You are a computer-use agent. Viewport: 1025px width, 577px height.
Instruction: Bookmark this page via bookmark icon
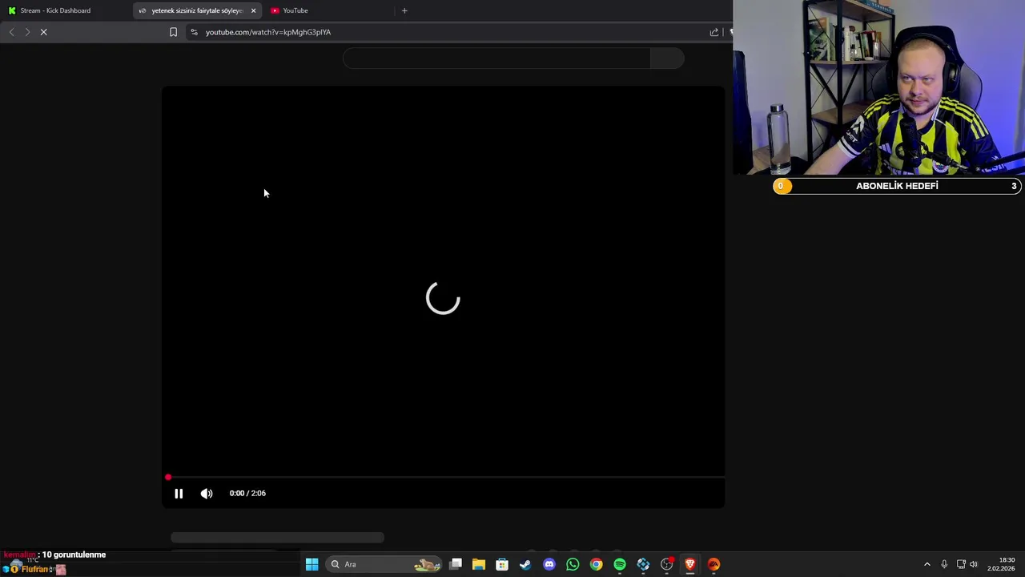(173, 32)
